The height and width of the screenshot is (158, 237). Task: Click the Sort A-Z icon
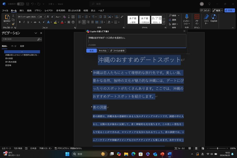tap(117, 17)
